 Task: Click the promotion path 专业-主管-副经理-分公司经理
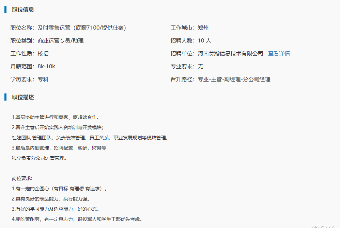(234, 80)
